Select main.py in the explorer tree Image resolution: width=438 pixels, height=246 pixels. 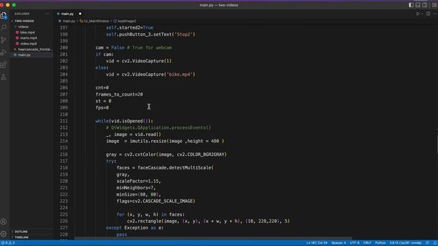tap(24, 55)
